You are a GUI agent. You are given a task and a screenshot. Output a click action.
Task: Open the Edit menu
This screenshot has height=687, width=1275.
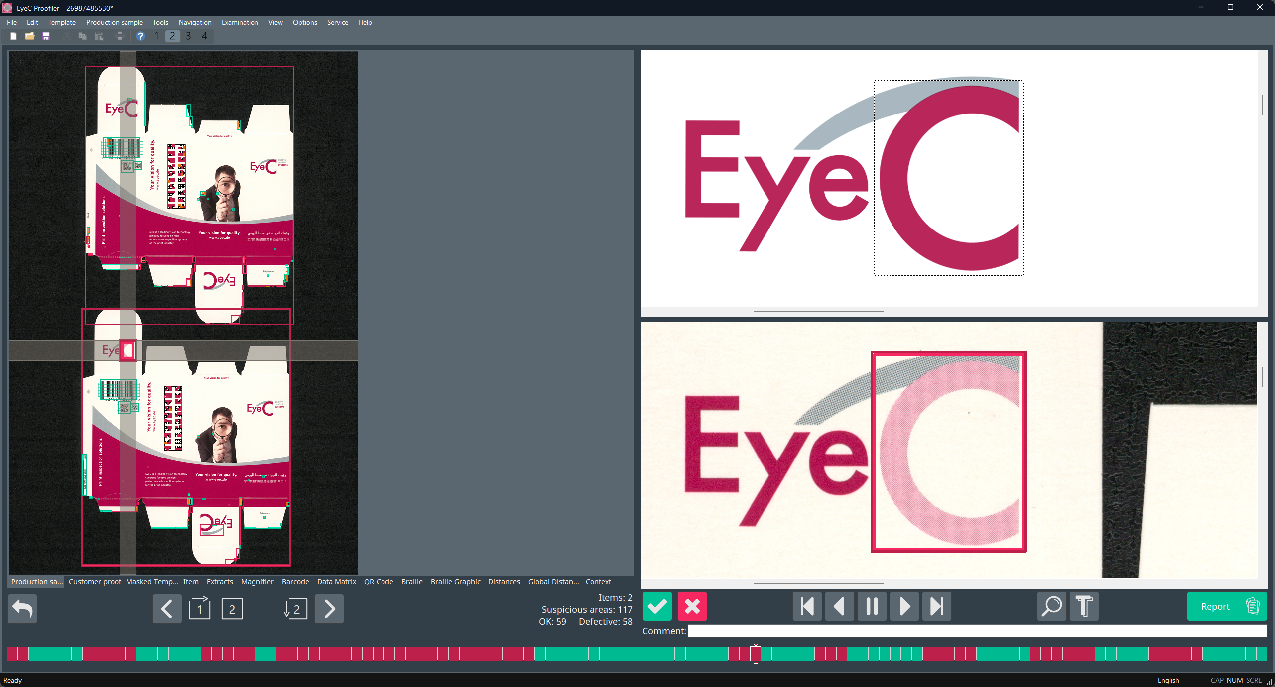pyautogui.click(x=32, y=22)
